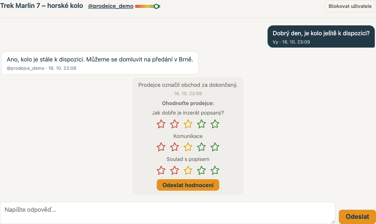Rate Komunikace with two stars
Viewport: 376px width, 224px height.
pos(175,147)
